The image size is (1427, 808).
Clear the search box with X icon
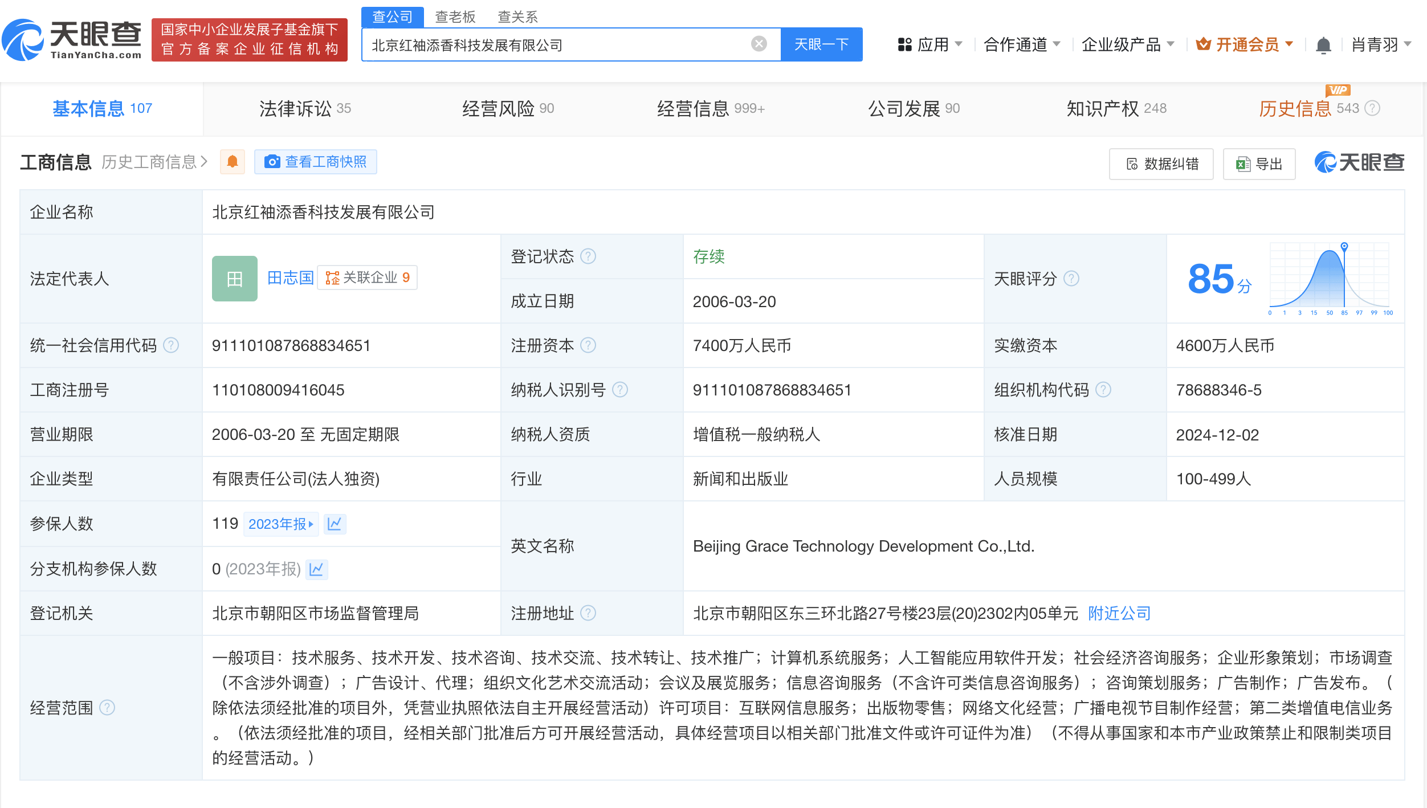tap(759, 44)
